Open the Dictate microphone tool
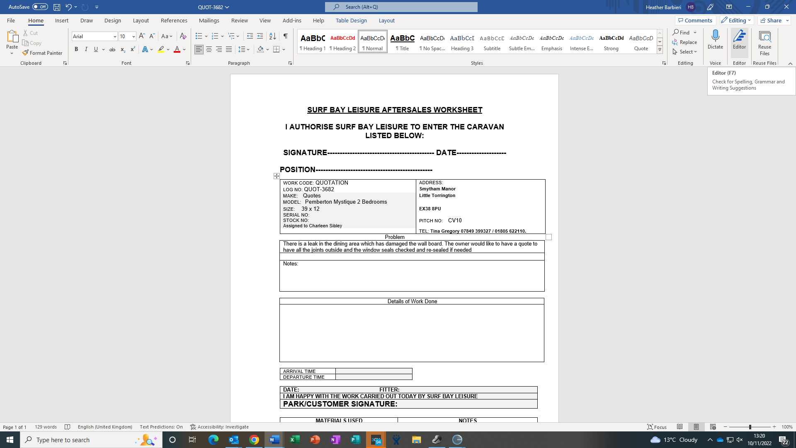This screenshot has width=796, height=448. (x=715, y=40)
